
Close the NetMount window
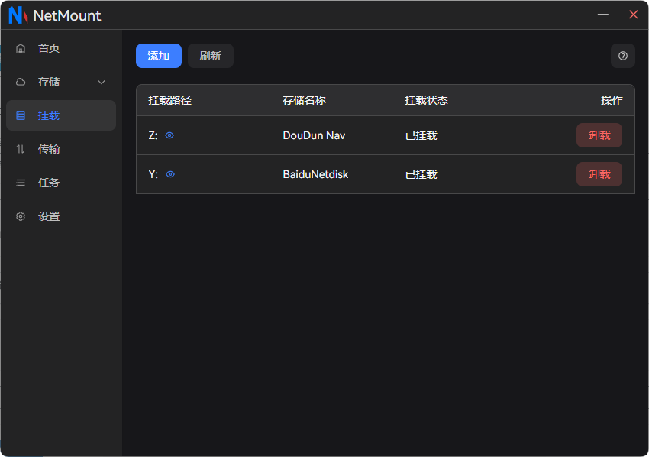pyautogui.click(x=633, y=15)
